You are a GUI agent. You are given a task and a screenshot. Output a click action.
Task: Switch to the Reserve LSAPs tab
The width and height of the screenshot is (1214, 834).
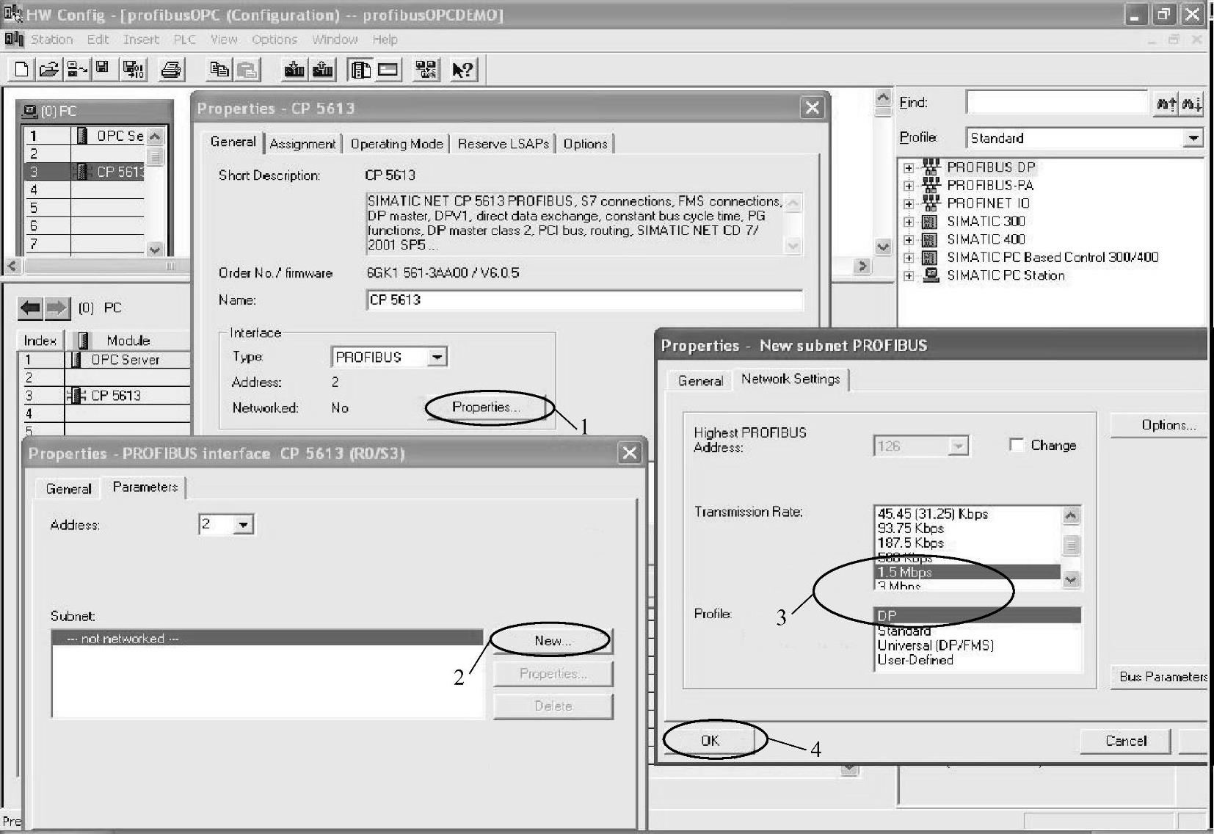pos(504,144)
